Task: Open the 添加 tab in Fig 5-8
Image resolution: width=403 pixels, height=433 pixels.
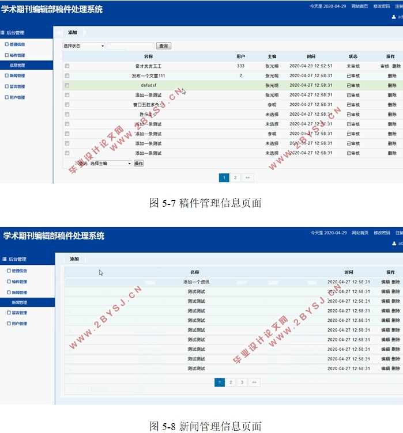Action: [x=74, y=259]
